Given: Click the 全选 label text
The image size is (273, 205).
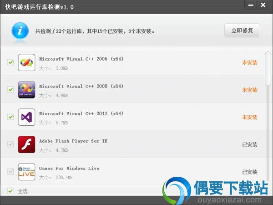Looking at the screenshot, I should (23, 191).
